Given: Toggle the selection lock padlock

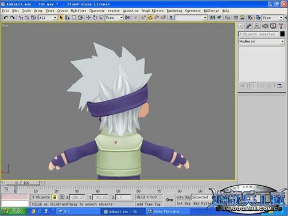Looking at the screenshot, I should click(x=55, y=197).
